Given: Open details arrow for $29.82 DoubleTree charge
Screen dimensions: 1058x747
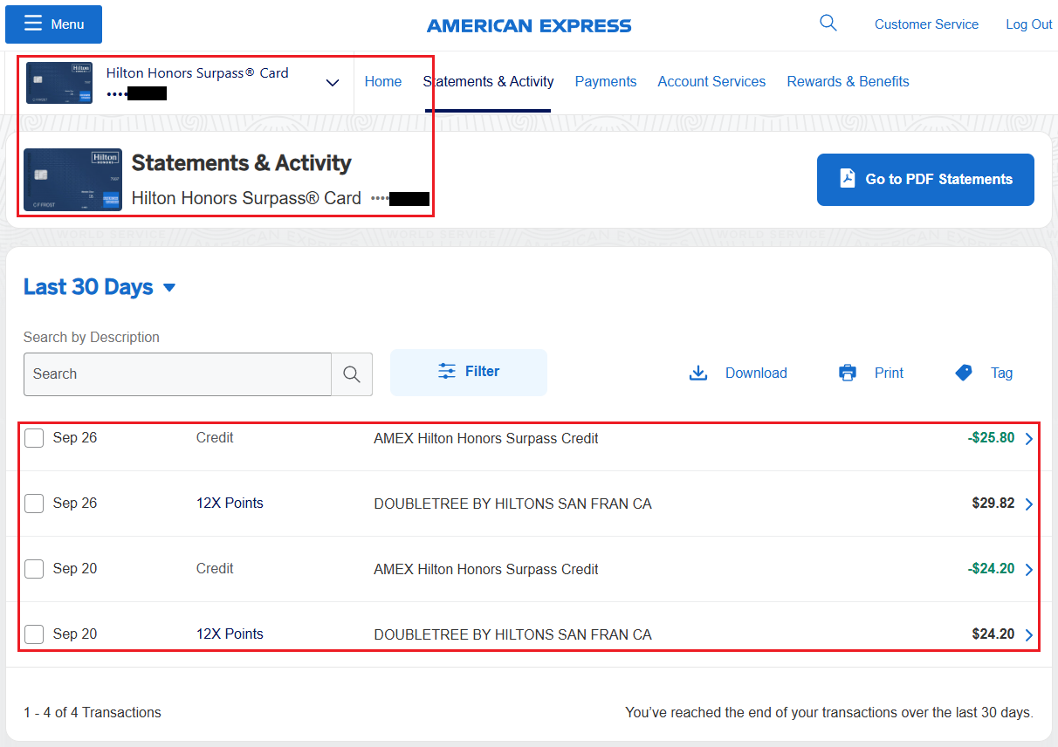Looking at the screenshot, I should [1028, 504].
